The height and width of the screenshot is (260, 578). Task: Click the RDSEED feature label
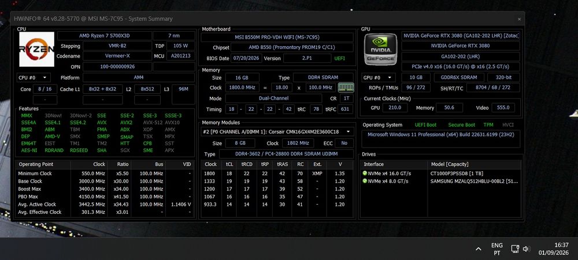click(79, 150)
